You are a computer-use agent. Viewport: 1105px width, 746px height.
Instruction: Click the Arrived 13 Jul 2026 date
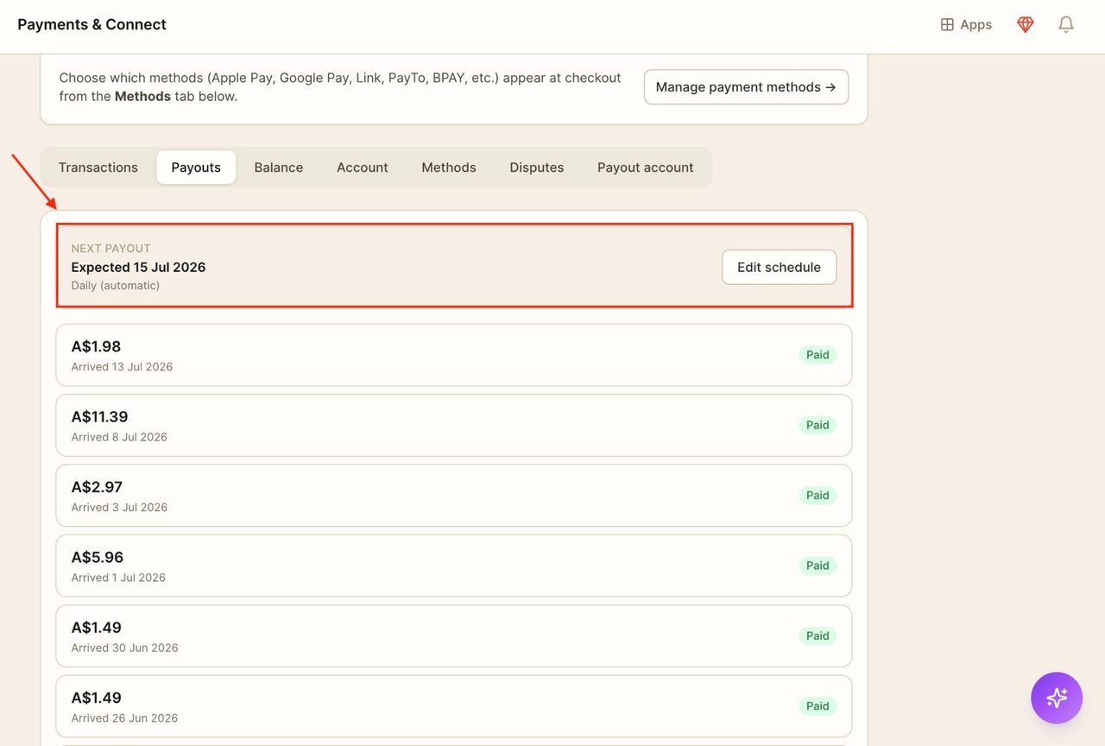[122, 367]
